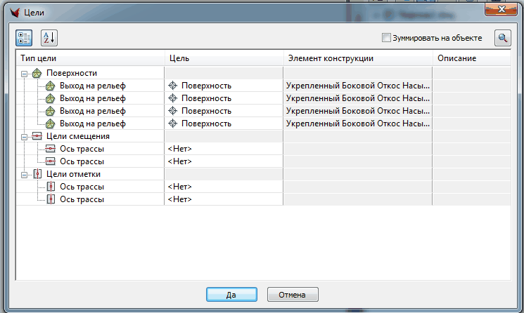The height and width of the screenshot is (313, 524).
Task: Collapse the Поверхности tree group
Action: 25,73
